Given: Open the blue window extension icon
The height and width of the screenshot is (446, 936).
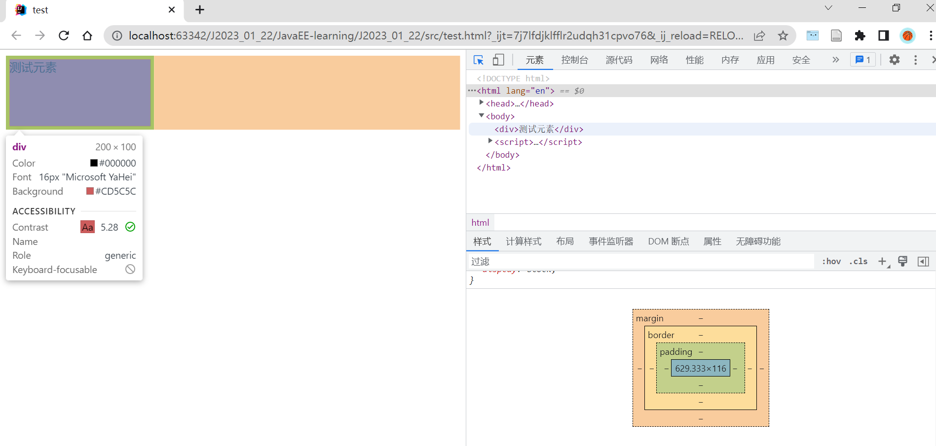Looking at the screenshot, I should point(813,35).
